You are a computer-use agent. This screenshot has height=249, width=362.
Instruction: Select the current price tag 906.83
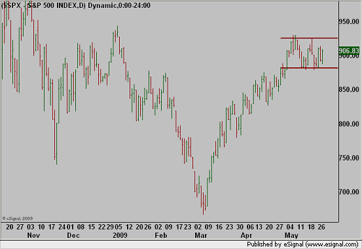tap(349, 50)
